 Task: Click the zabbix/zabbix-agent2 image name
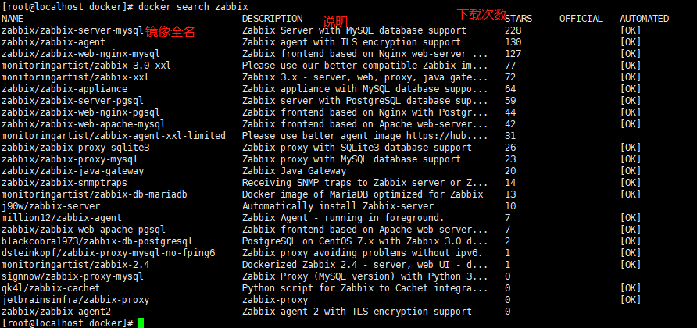pos(55,312)
